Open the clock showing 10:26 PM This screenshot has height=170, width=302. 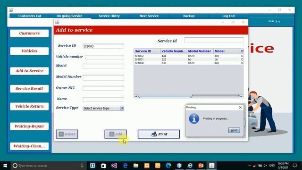283,166
